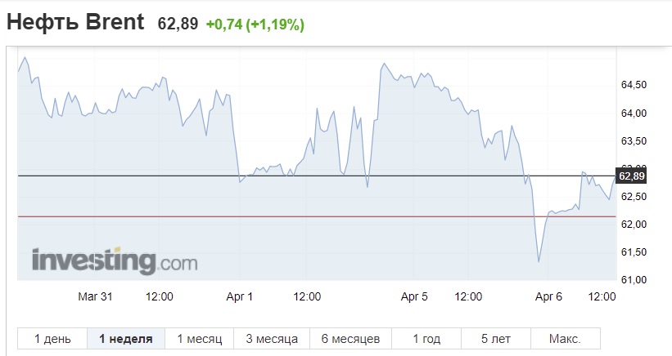The height and width of the screenshot is (356, 672).
Task: Select the 1 год range tab
Action: pos(426,339)
